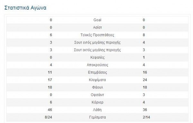The image size is (193, 123).
Task: Click the 24 steals value
Action: [x=145, y=80]
